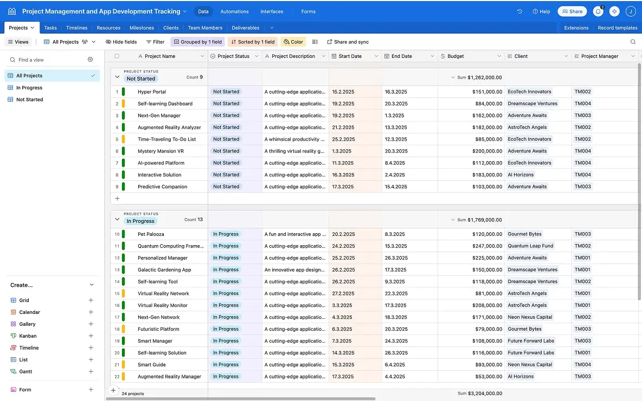This screenshot has width=642, height=401.
Task: Collapse the In Progress group
Action: (117, 220)
